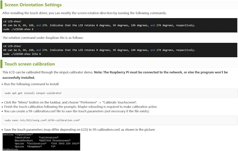Screen dimensions: 238x151
Task: Click the bold network connection note
Action: [x=115, y=75]
